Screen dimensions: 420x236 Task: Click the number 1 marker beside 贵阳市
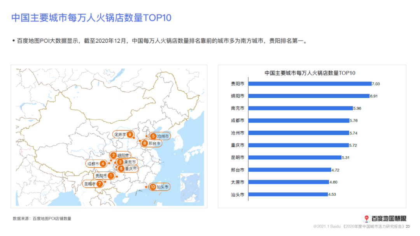click(x=111, y=176)
